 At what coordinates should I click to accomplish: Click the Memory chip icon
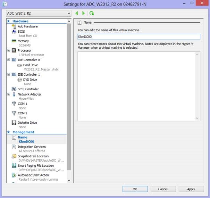(14, 41)
